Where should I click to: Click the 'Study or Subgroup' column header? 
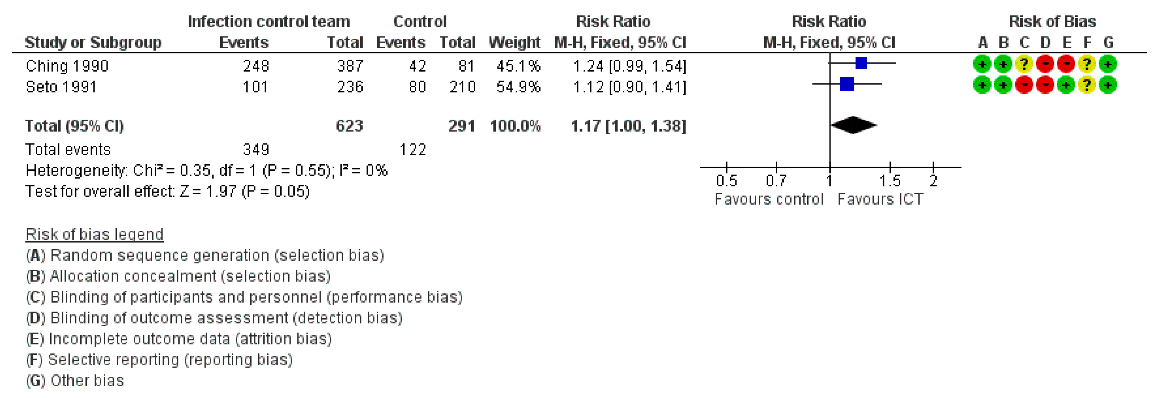tap(93, 42)
